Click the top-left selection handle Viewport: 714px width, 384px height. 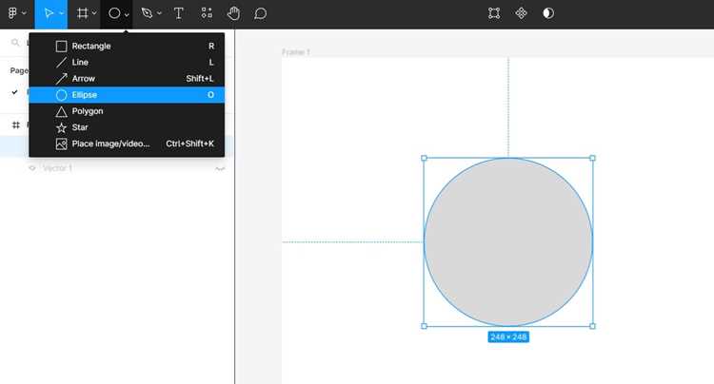424,158
